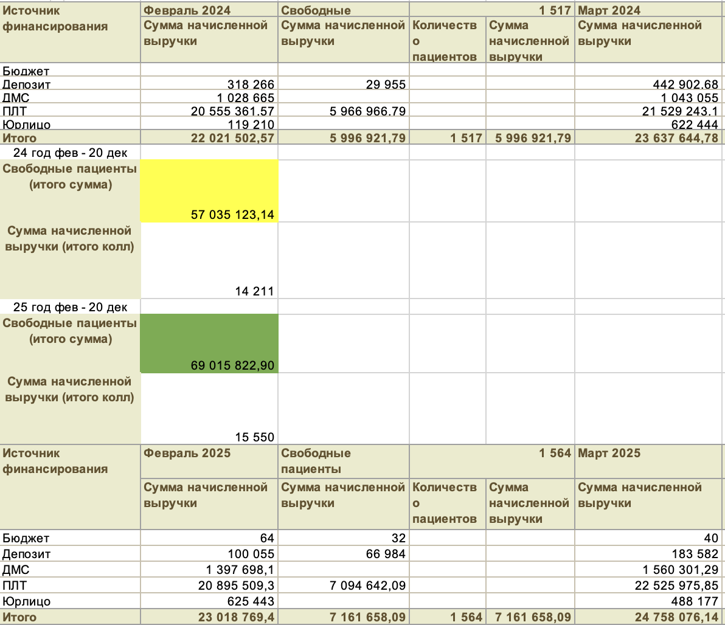The height and width of the screenshot is (625, 725).
Task: Click the Итого total 22 021 502,57
Action: tap(209, 138)
